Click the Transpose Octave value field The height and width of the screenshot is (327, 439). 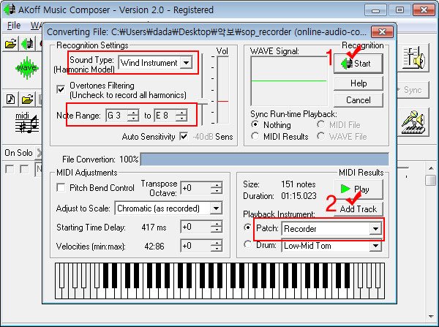[x=195, y=188]
